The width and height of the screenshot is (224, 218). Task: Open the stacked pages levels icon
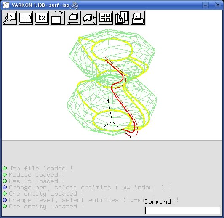tap(122, 18)
